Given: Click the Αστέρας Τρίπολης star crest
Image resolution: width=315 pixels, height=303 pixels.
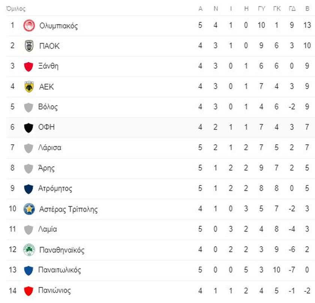Looking at the screenshot, I should click(x=29, y=209).
